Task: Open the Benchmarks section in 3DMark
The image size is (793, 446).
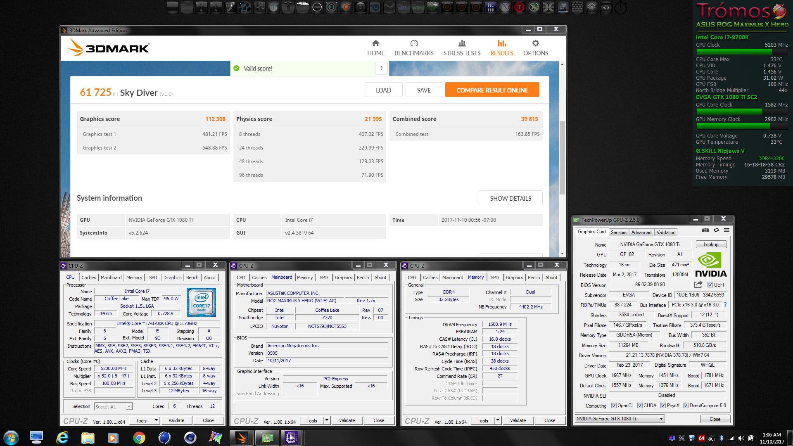Action: (414, 48)
